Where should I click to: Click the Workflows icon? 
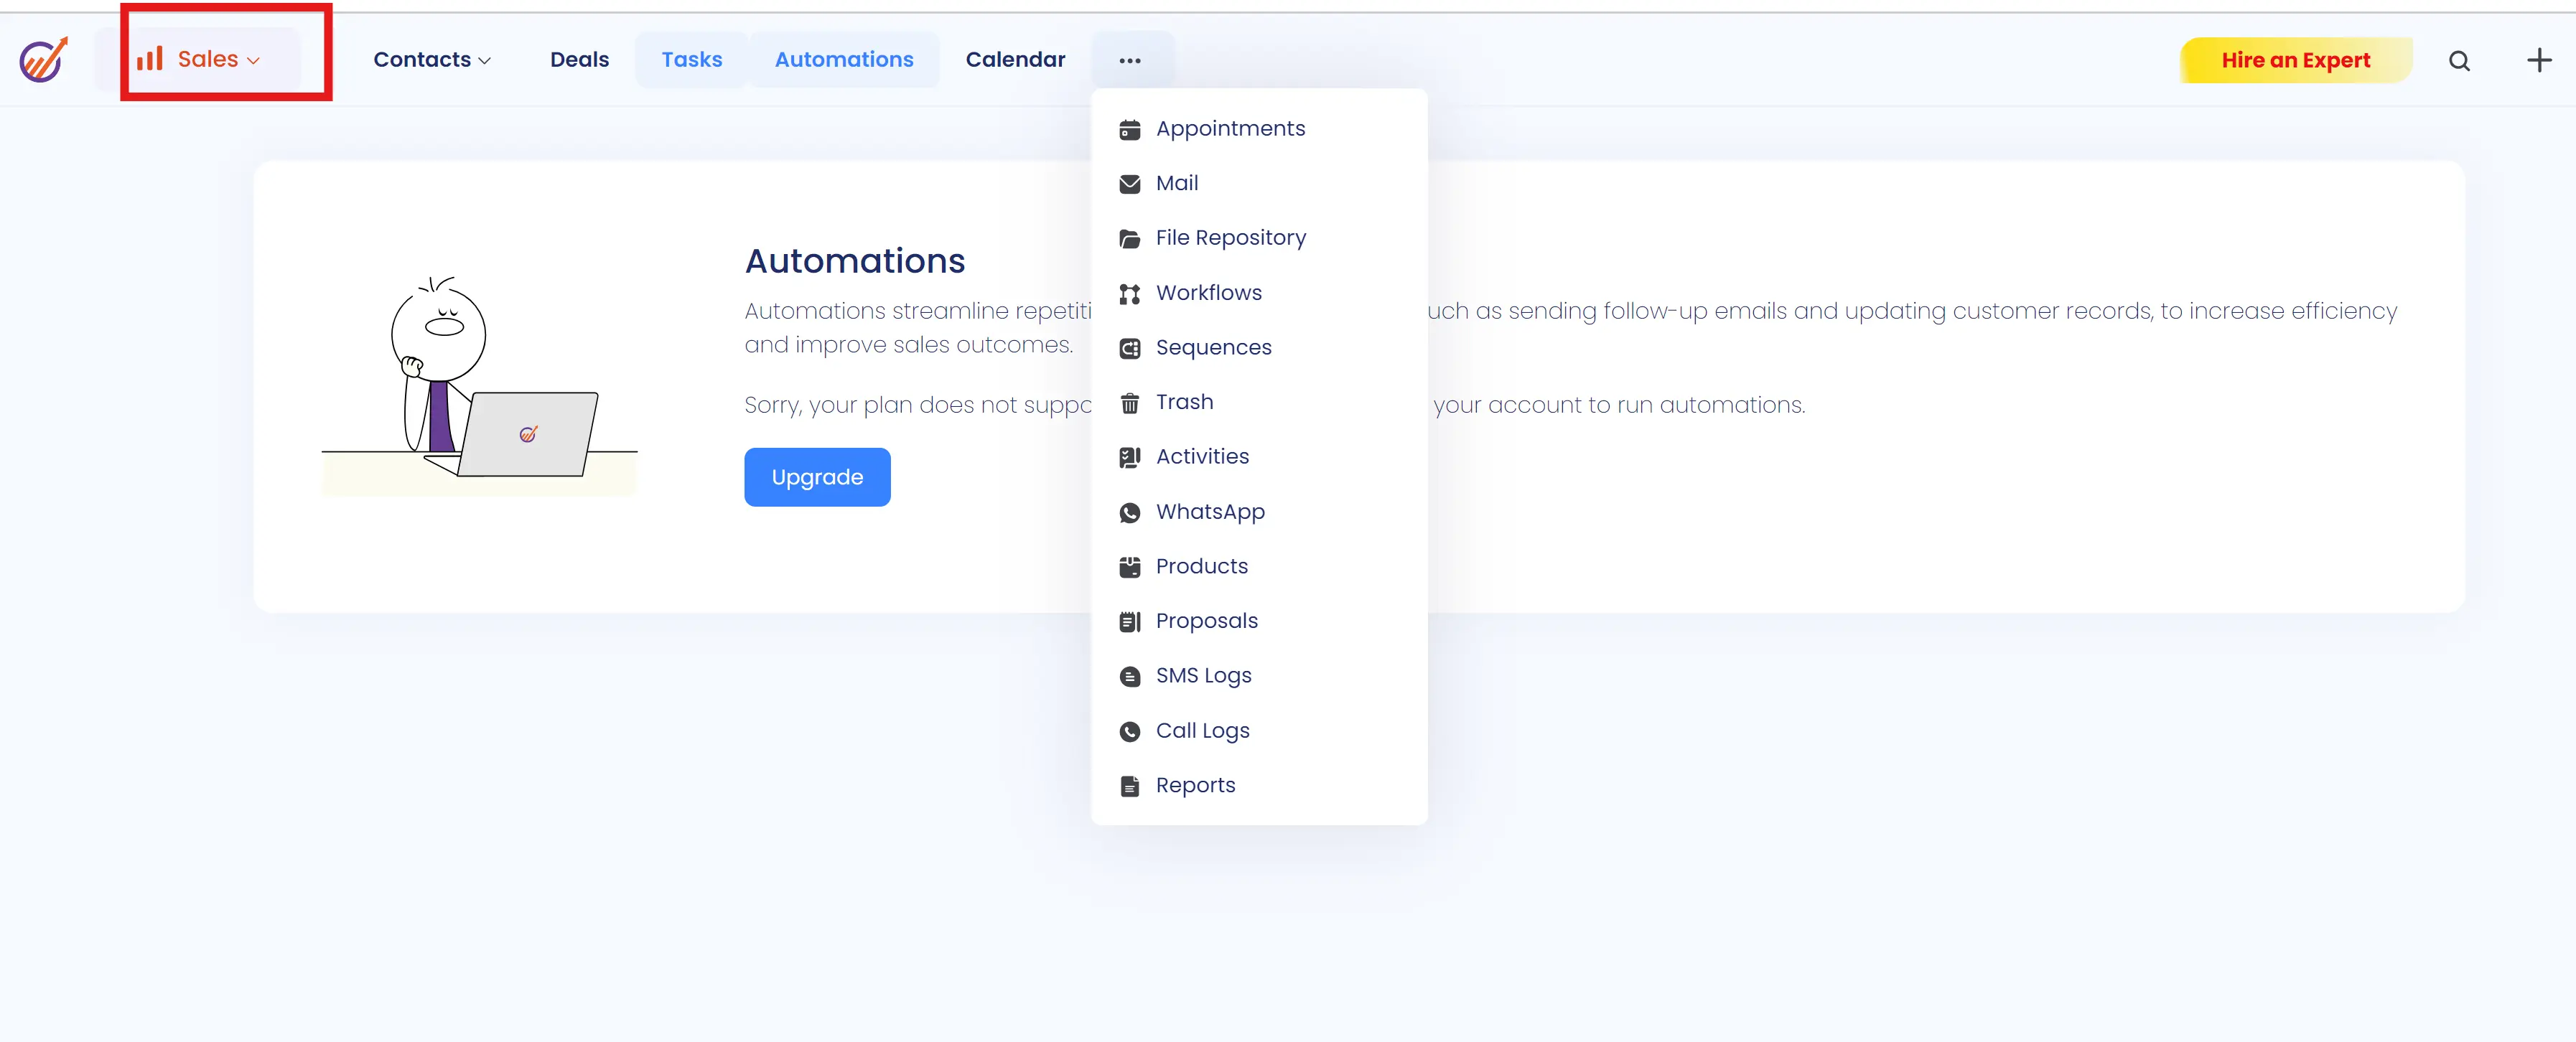click(x=1129, y=294)
